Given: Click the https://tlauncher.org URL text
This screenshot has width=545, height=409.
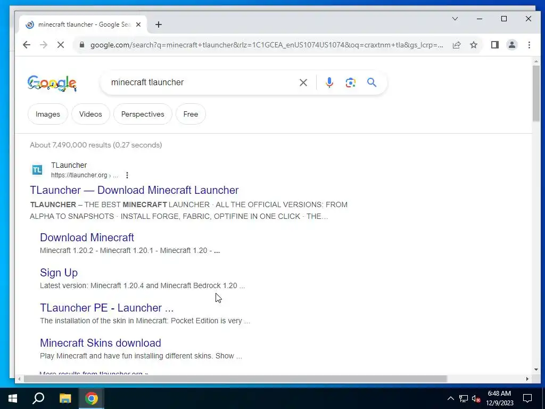Looking at the screenshot, I should [x=79, y=175].
